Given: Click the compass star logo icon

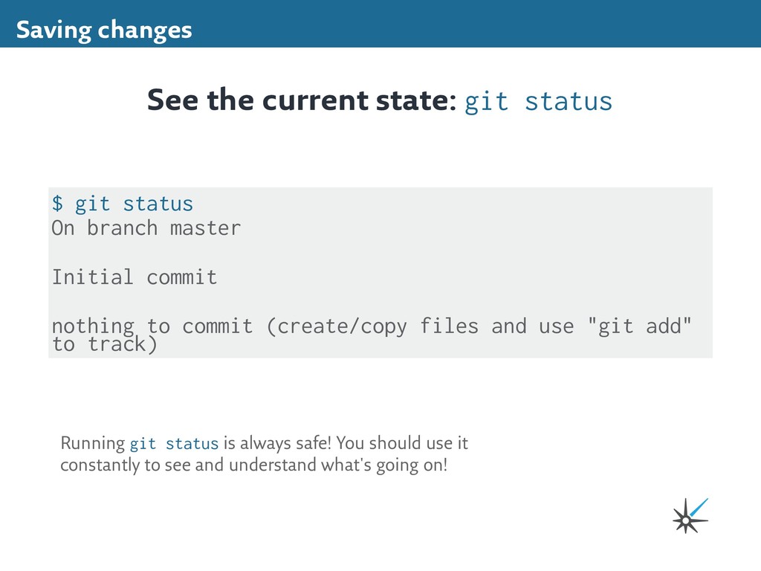Looking at the screenshot, I should 690,516.
